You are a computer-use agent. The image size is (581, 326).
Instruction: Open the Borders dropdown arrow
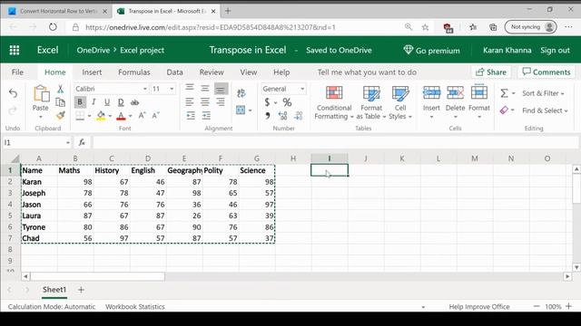click(89, 116)
